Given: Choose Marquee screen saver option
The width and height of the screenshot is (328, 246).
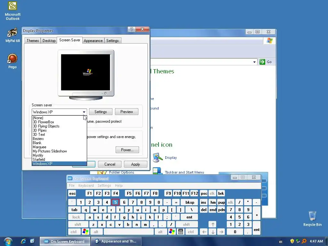Looking at the screenshot, I should tap(59, 147).
